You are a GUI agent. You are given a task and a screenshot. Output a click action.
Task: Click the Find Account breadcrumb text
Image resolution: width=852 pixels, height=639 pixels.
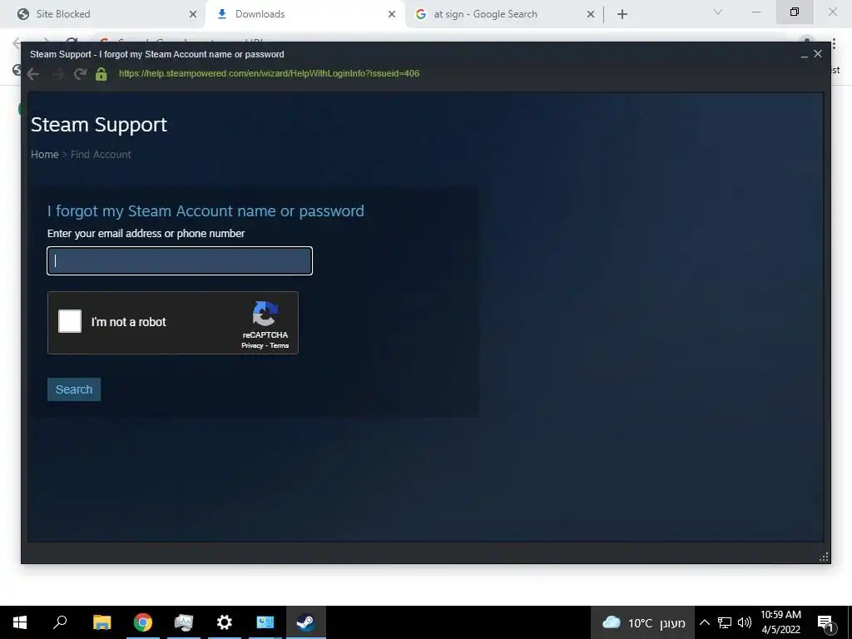coord(101,154)
